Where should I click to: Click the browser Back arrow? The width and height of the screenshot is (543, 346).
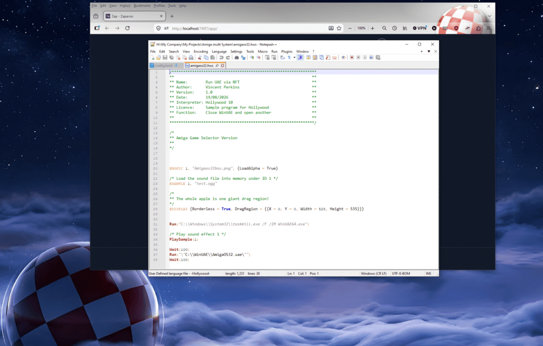pyautogui.click(x=107, y=29)
